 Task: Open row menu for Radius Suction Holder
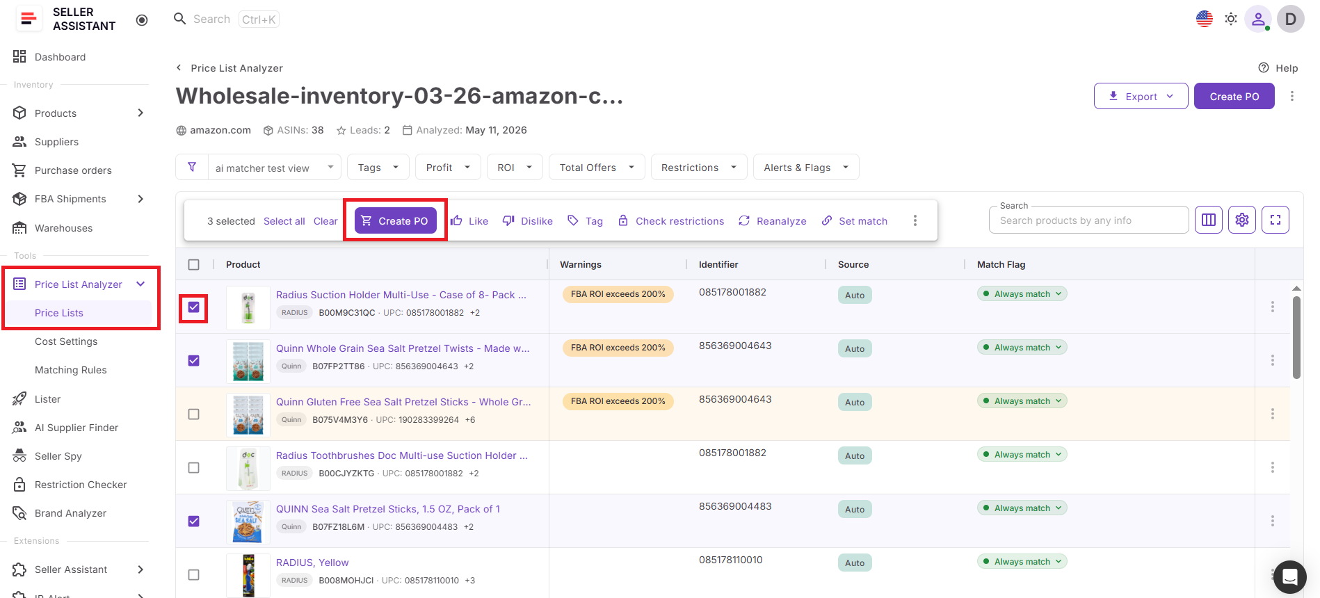(1273, 307)
